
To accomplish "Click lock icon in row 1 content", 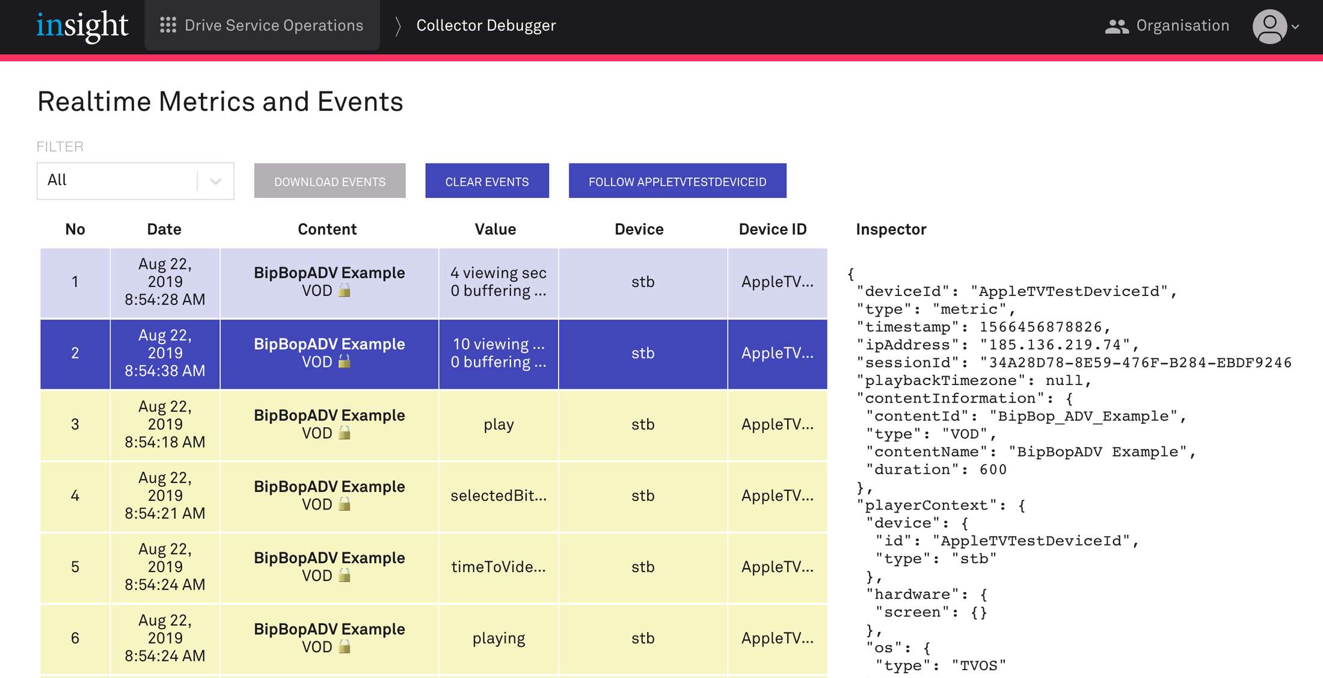I will click(x=345, y=291).
